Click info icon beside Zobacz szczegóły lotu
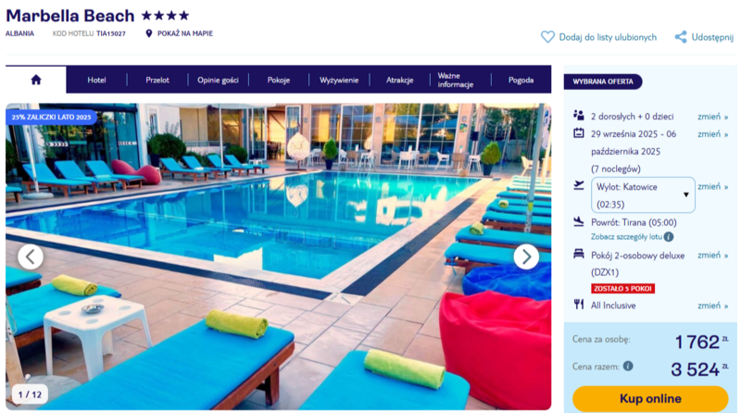Image resolution: width=741 pixels, height=413 pixels. 669,237
